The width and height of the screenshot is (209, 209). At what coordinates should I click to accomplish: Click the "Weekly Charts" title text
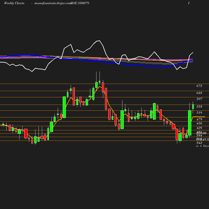click(x=14, y=3)
